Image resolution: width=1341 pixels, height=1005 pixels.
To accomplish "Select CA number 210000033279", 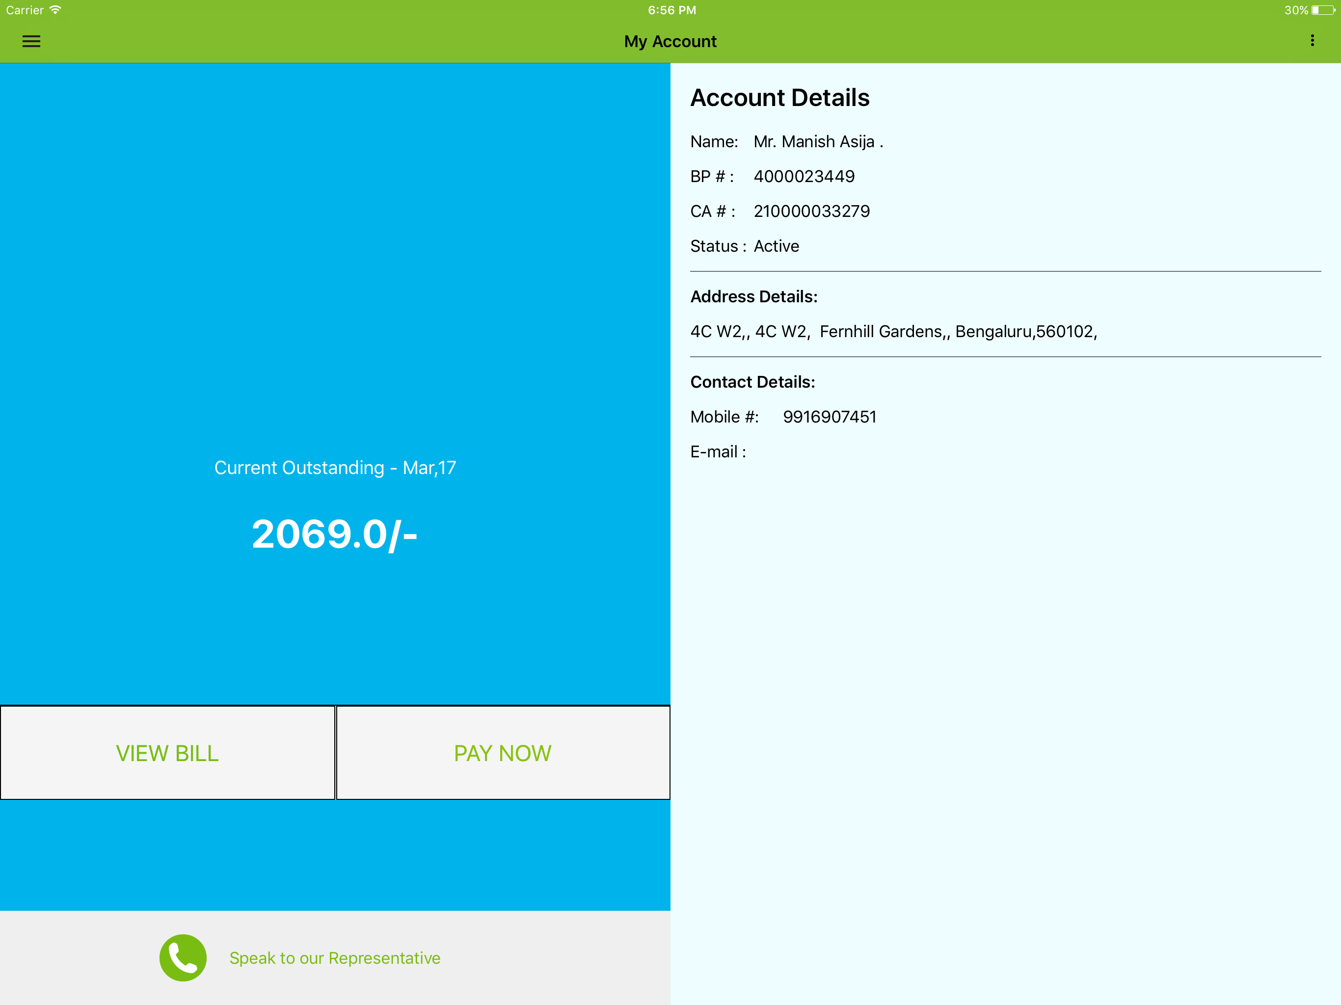I will pos(812,212).
